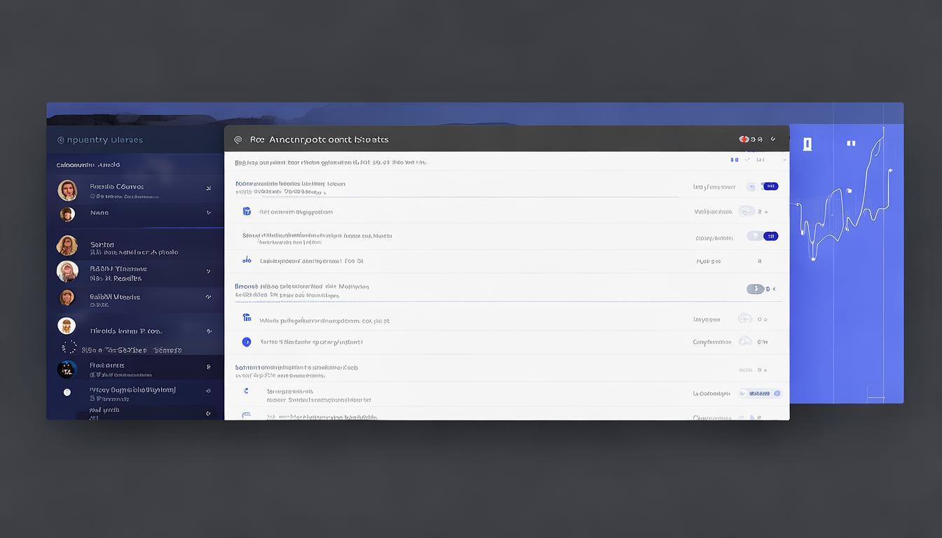
Task: Click the first contact's avatar thumbnail
Action: (68, 190)
